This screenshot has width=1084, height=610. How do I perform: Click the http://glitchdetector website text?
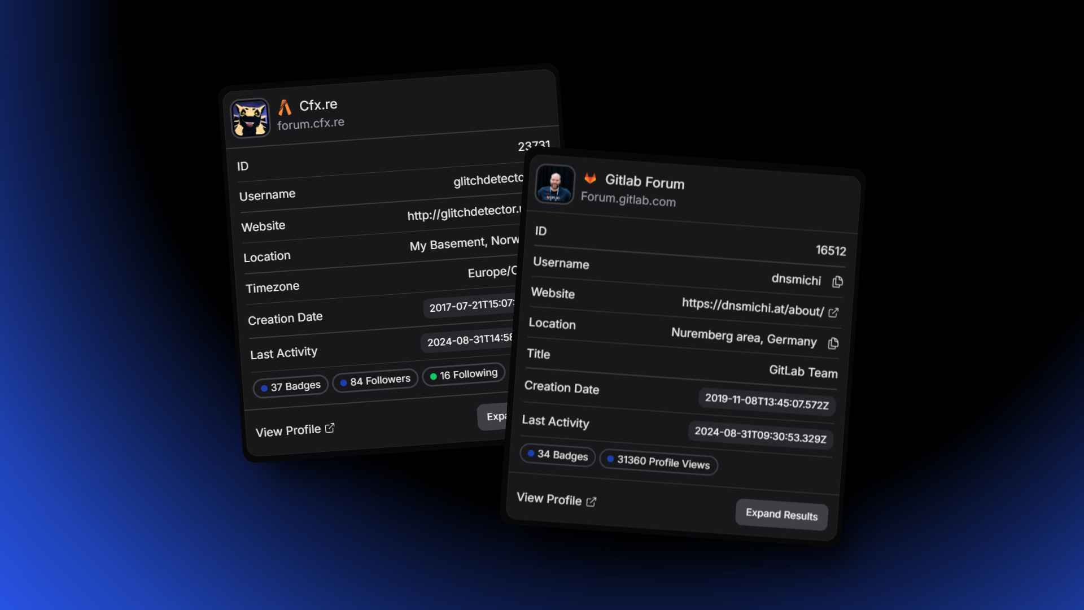tap(464, 212)
